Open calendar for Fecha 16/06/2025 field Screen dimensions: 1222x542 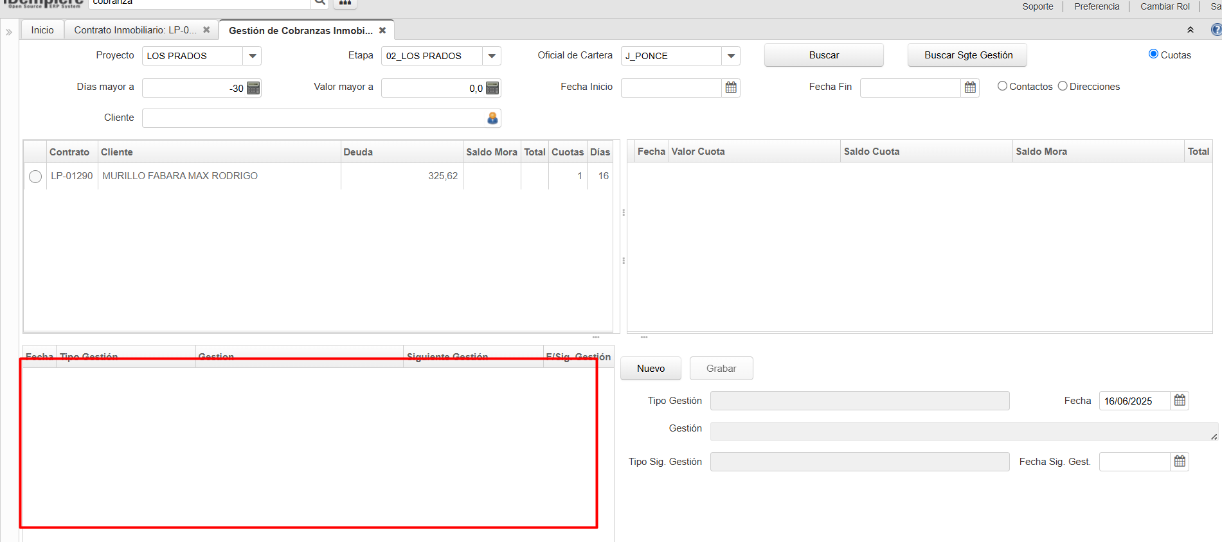point(1180,401)
